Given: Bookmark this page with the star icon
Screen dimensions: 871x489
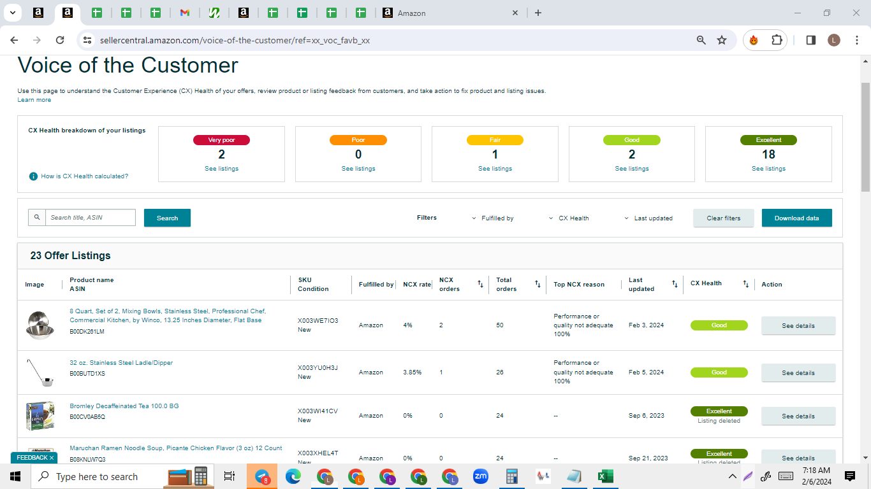Looking at the screenshot, I should [722, 40].
